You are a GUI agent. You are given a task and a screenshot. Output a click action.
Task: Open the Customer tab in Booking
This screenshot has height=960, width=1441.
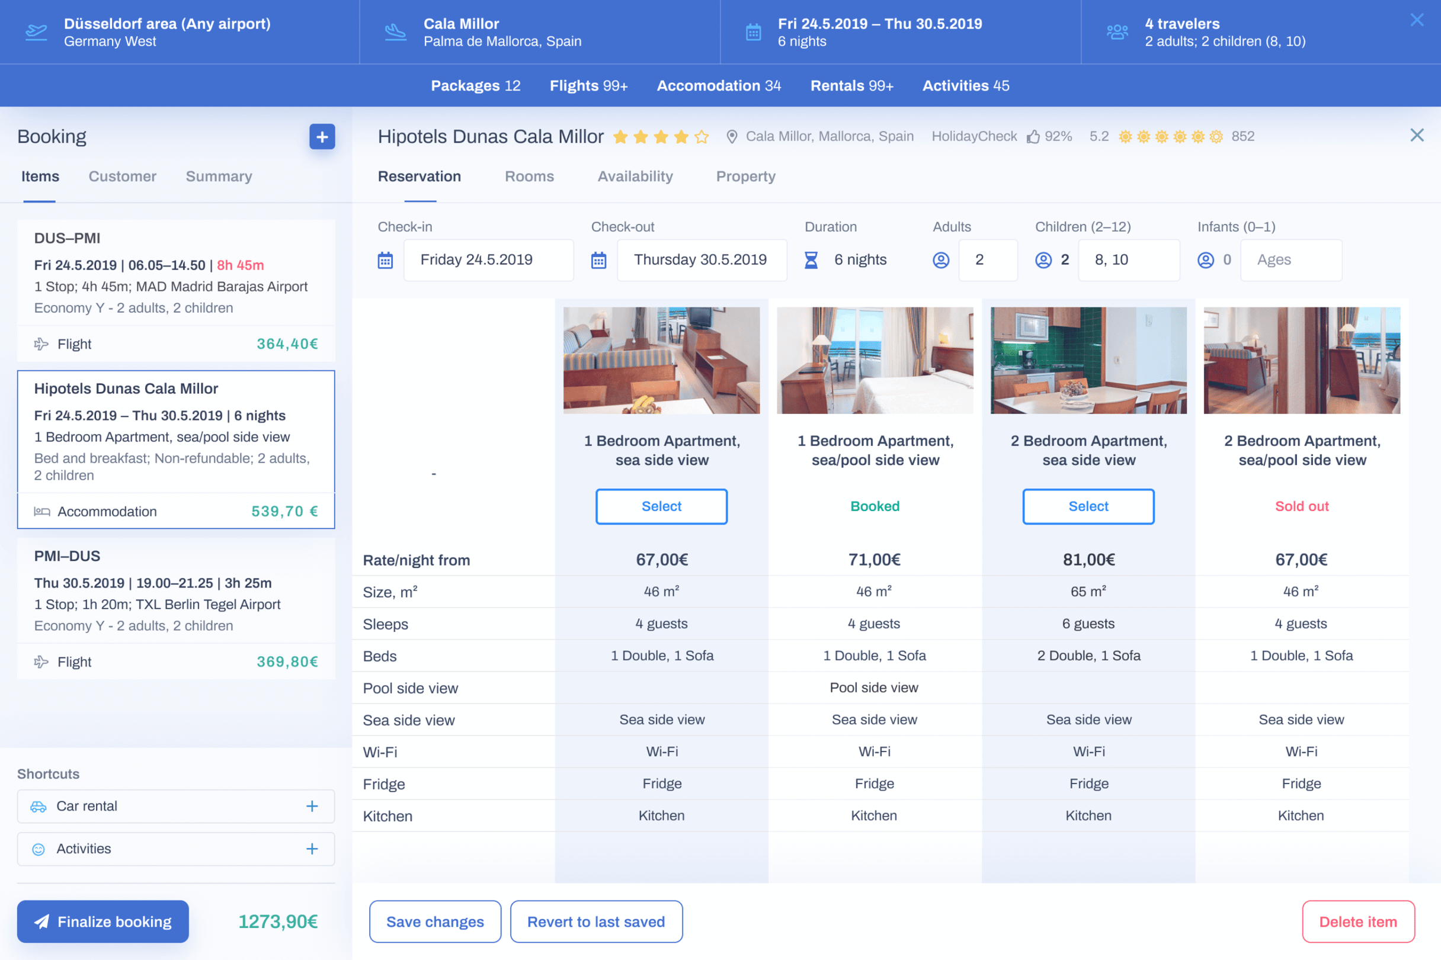[x=123, y=176]
